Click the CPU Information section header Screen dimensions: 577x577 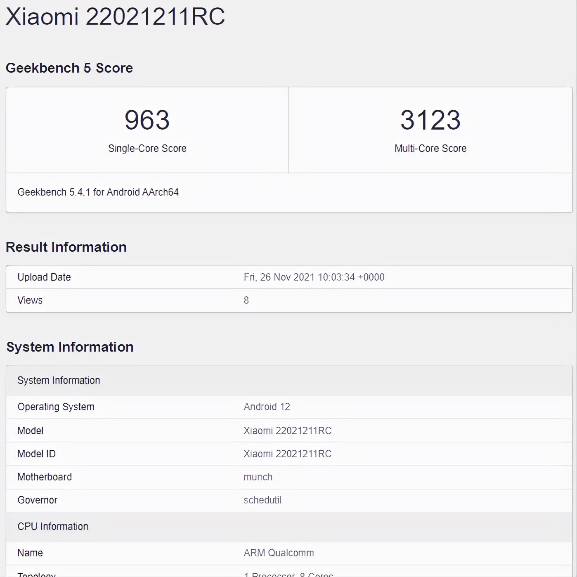289,527
